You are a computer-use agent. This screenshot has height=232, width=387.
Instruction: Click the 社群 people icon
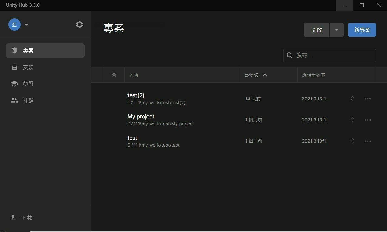point(14,101)
